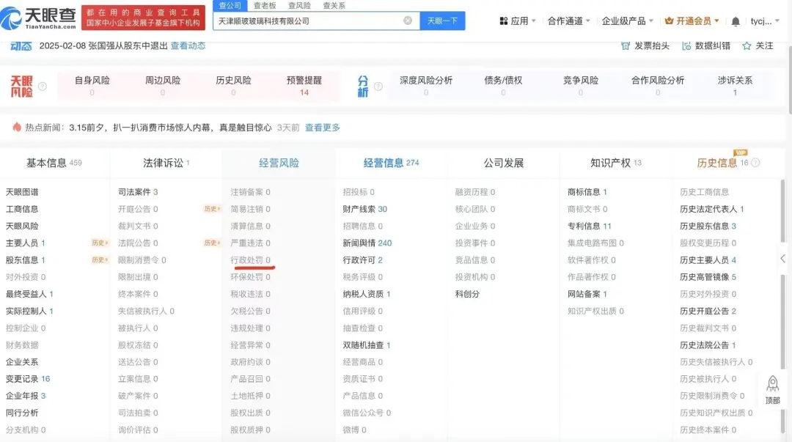Open 行政处罚 0 under 经营风险
The width and height of the screenshot is (792, 442).
pos(250,259)
